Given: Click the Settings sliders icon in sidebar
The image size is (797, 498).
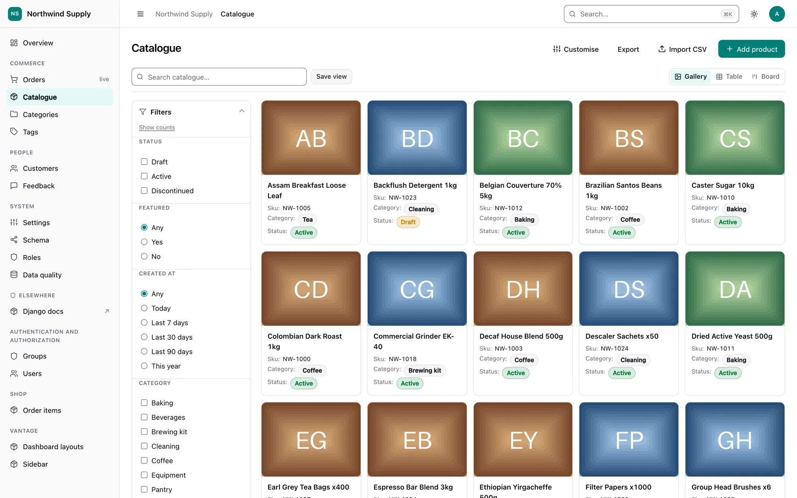Looking at the screenshot, I should click(x=14, y=222).
